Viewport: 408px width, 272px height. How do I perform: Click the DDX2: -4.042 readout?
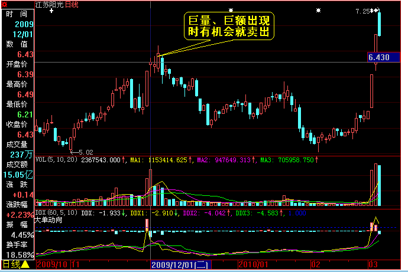205,214
